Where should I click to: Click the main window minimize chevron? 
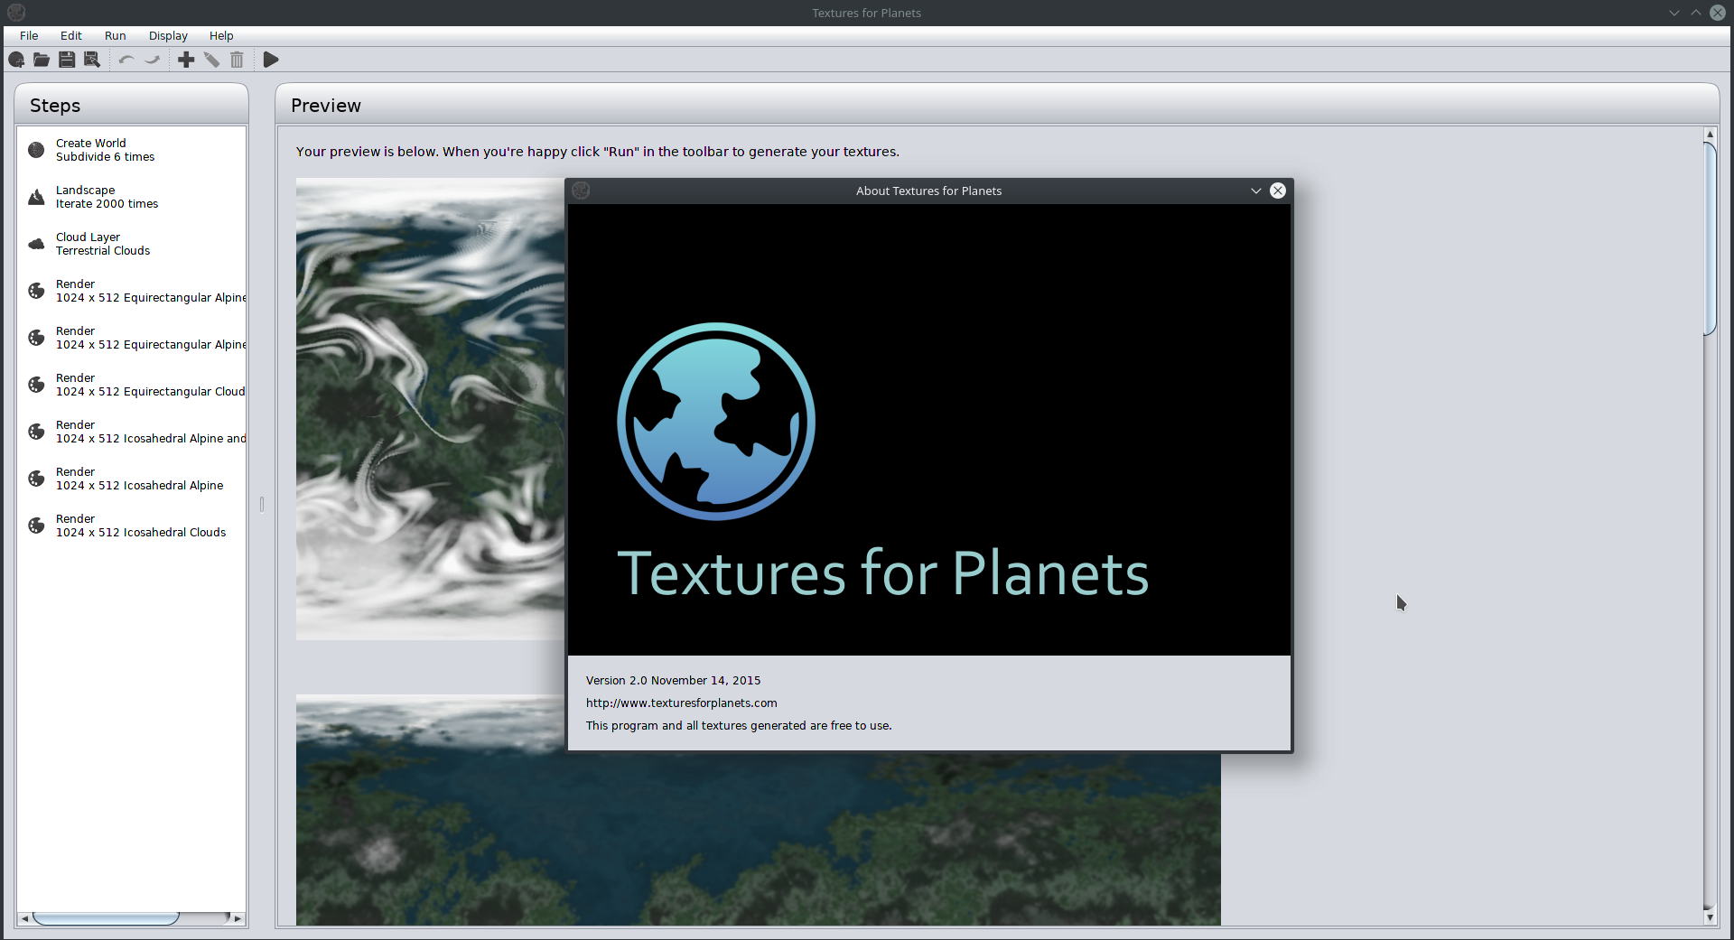pyautogui.click(x=1674, y=13)
